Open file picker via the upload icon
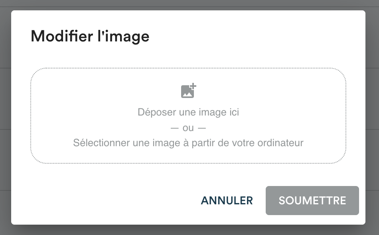The height and width of the screenshot is (235, 379). tap(188, 91)
